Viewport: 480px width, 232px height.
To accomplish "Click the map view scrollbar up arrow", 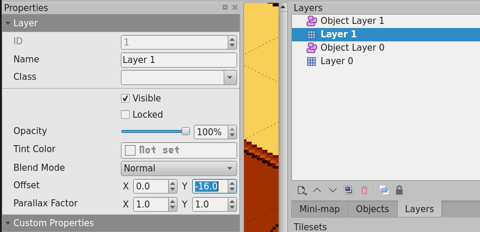I will tap(283, 6).
